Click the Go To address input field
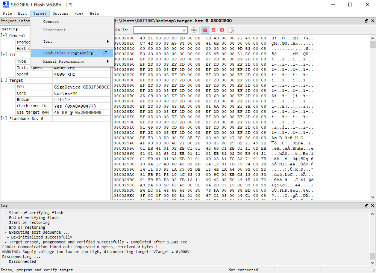 point(158,30)
